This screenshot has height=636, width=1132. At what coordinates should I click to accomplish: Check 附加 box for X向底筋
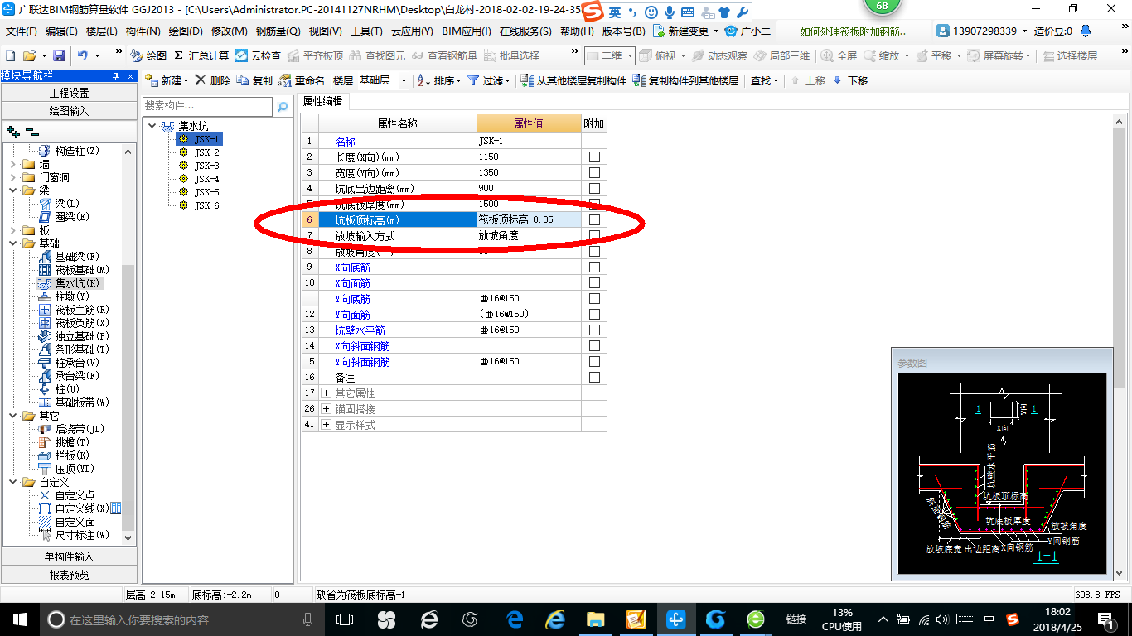[x=594, y=267]
